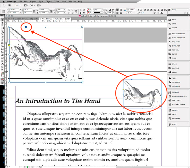This screenshot has width=190, height=168.
Task: Select the Zoom magnifier tool
Action: point(2,70)
